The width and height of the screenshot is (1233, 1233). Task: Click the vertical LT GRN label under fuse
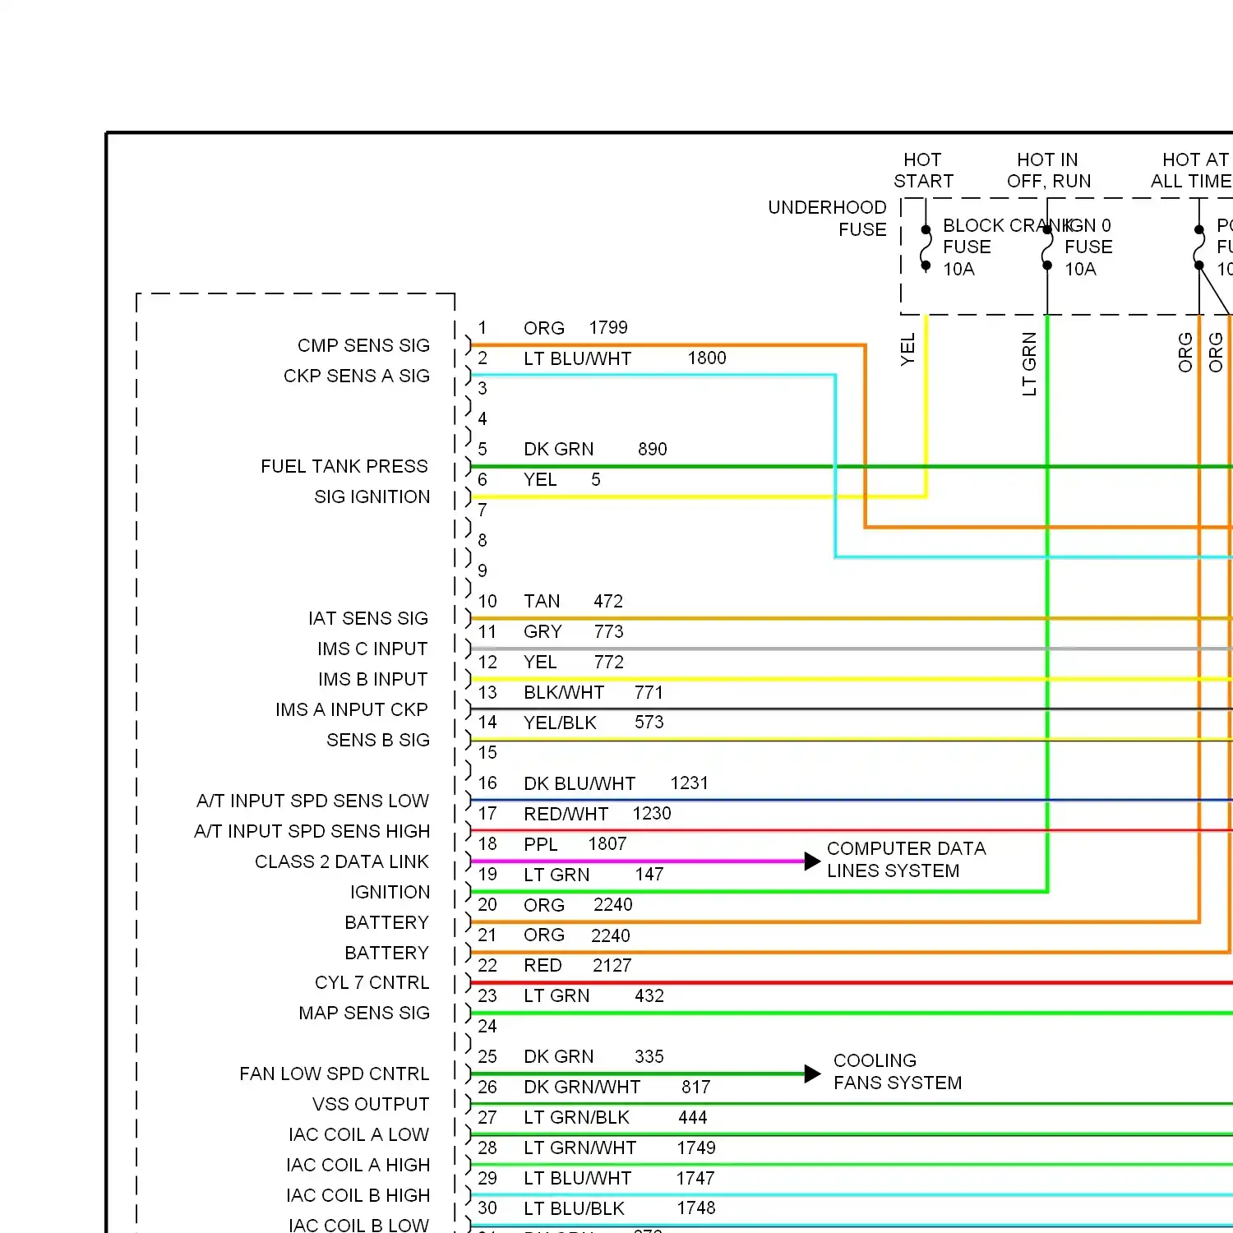(x=1029, y=364)
